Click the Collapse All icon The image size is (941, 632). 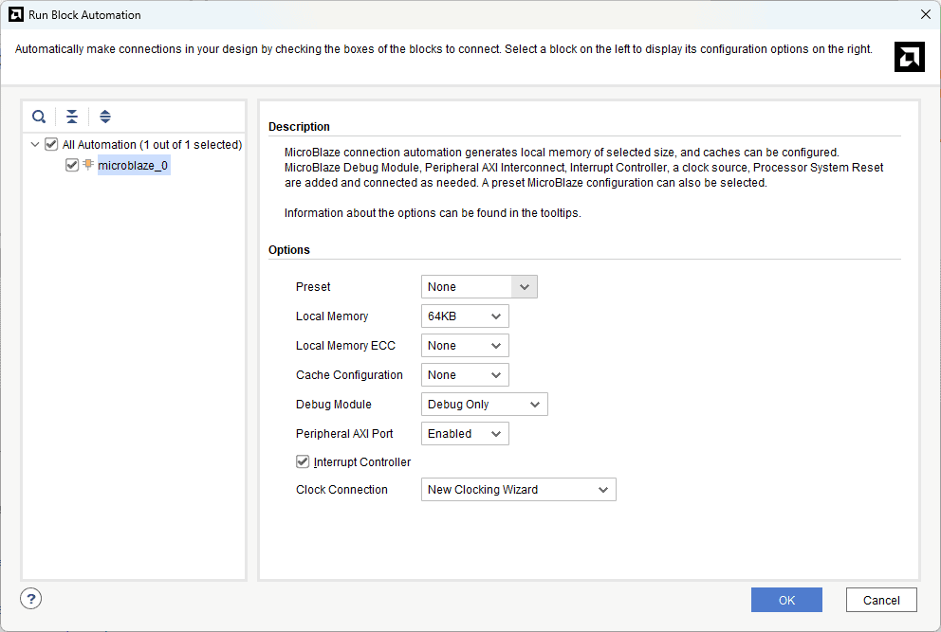tap(72, 117)
